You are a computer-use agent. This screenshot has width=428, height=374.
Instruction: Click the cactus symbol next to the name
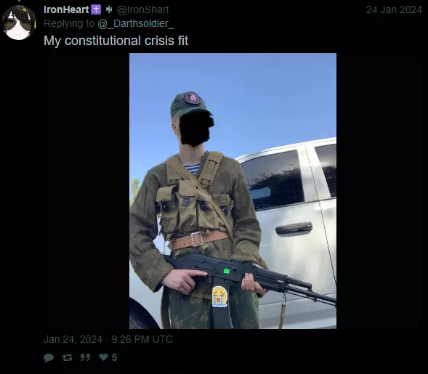109,10
